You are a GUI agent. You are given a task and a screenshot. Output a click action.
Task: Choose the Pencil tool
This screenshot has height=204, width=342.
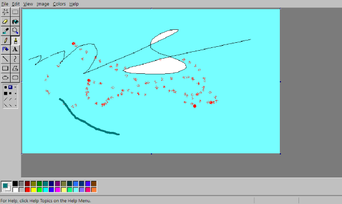6,40
